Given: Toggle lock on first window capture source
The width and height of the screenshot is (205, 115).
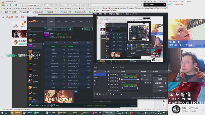Looking at the screenshot, I should [x=117, y=75].
